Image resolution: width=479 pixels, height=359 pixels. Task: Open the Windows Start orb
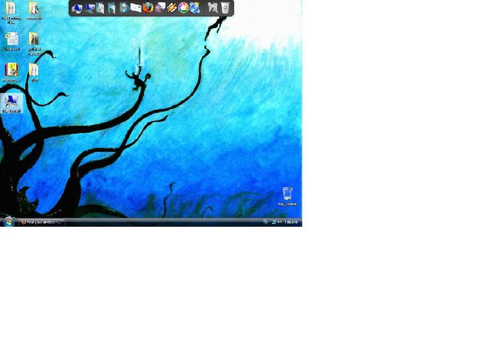[x=8, y=221]
